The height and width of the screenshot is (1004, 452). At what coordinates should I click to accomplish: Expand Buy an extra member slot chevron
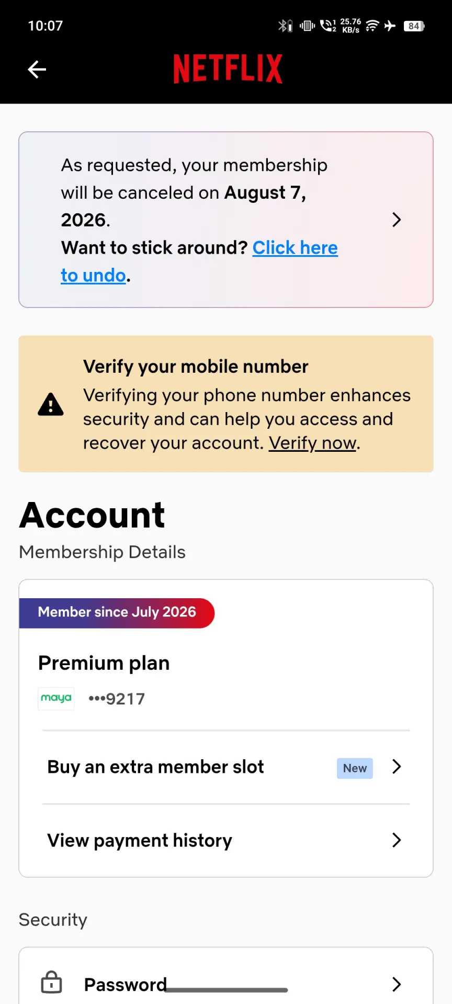397,767
